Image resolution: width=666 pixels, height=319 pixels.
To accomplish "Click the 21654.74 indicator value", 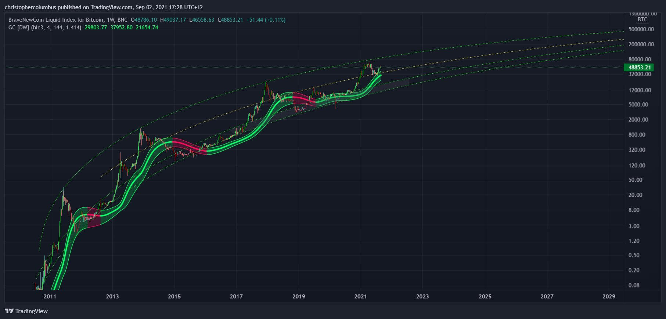I will click(147, 28).
